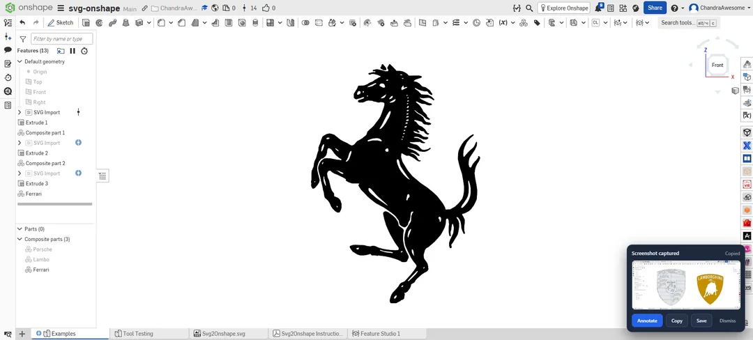Switch to the Feature Studio 1 tab
This screenshot has height=340, width=753.
tap(386, 334)
